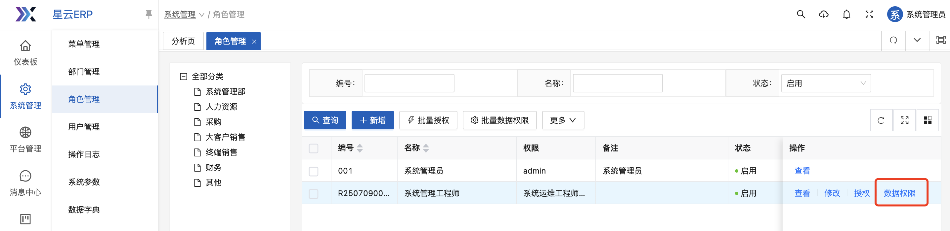Open the cloud download icon
Screen dimensions: 950x231
pyautogui.click(x=824, y=14)
